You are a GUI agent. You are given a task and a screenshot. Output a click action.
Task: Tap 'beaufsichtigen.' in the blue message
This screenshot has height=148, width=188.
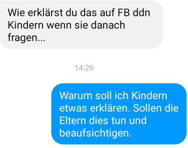(95, 133)
